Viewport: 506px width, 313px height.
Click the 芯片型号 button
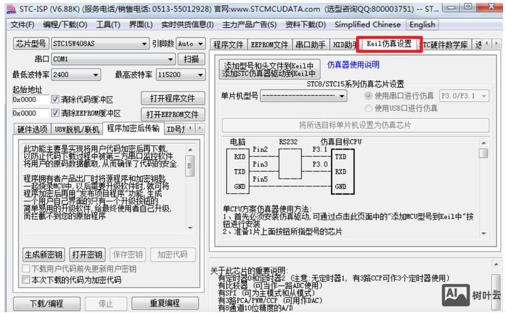tap(31, 44)
